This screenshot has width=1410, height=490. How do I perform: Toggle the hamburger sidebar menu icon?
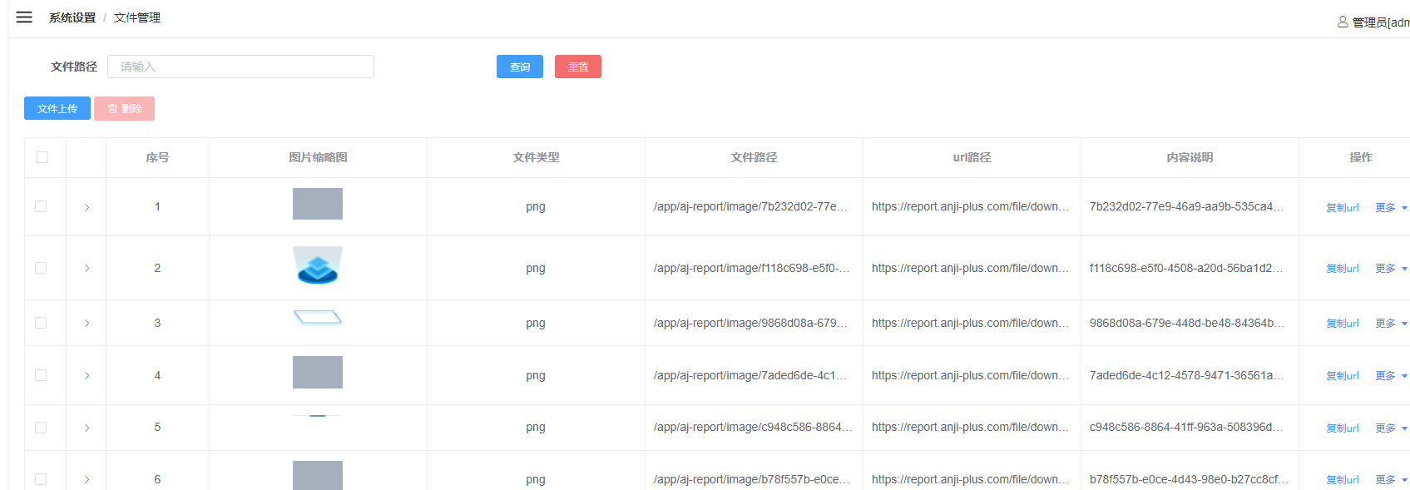pos(24,17)
